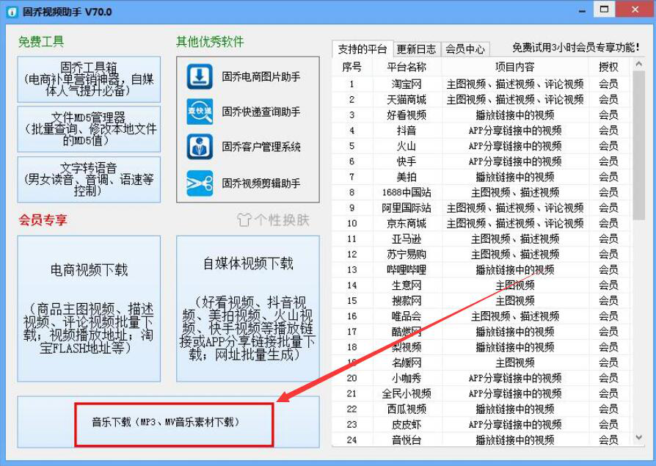Image resolution: width=656 pixels, height=466 pixels.
Task: Open 固乔客户管理系统 software link
Action: coord(261,147)
